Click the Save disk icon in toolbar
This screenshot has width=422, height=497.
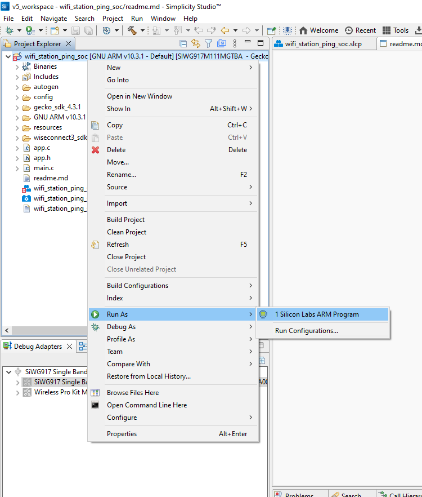coord(77,30)
